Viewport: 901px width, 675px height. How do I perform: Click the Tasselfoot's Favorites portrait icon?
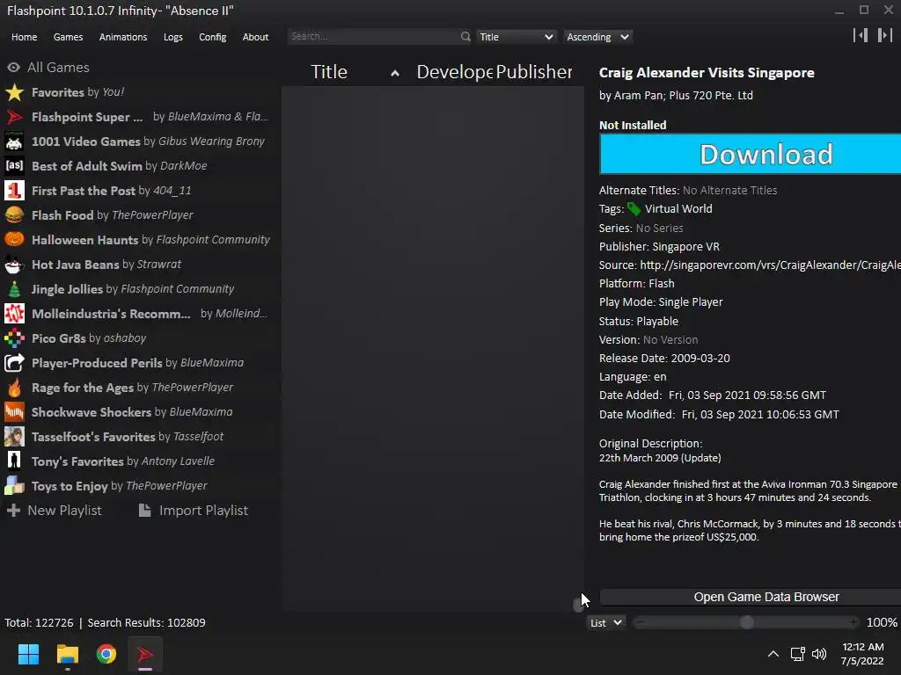(x=14, y=437)
